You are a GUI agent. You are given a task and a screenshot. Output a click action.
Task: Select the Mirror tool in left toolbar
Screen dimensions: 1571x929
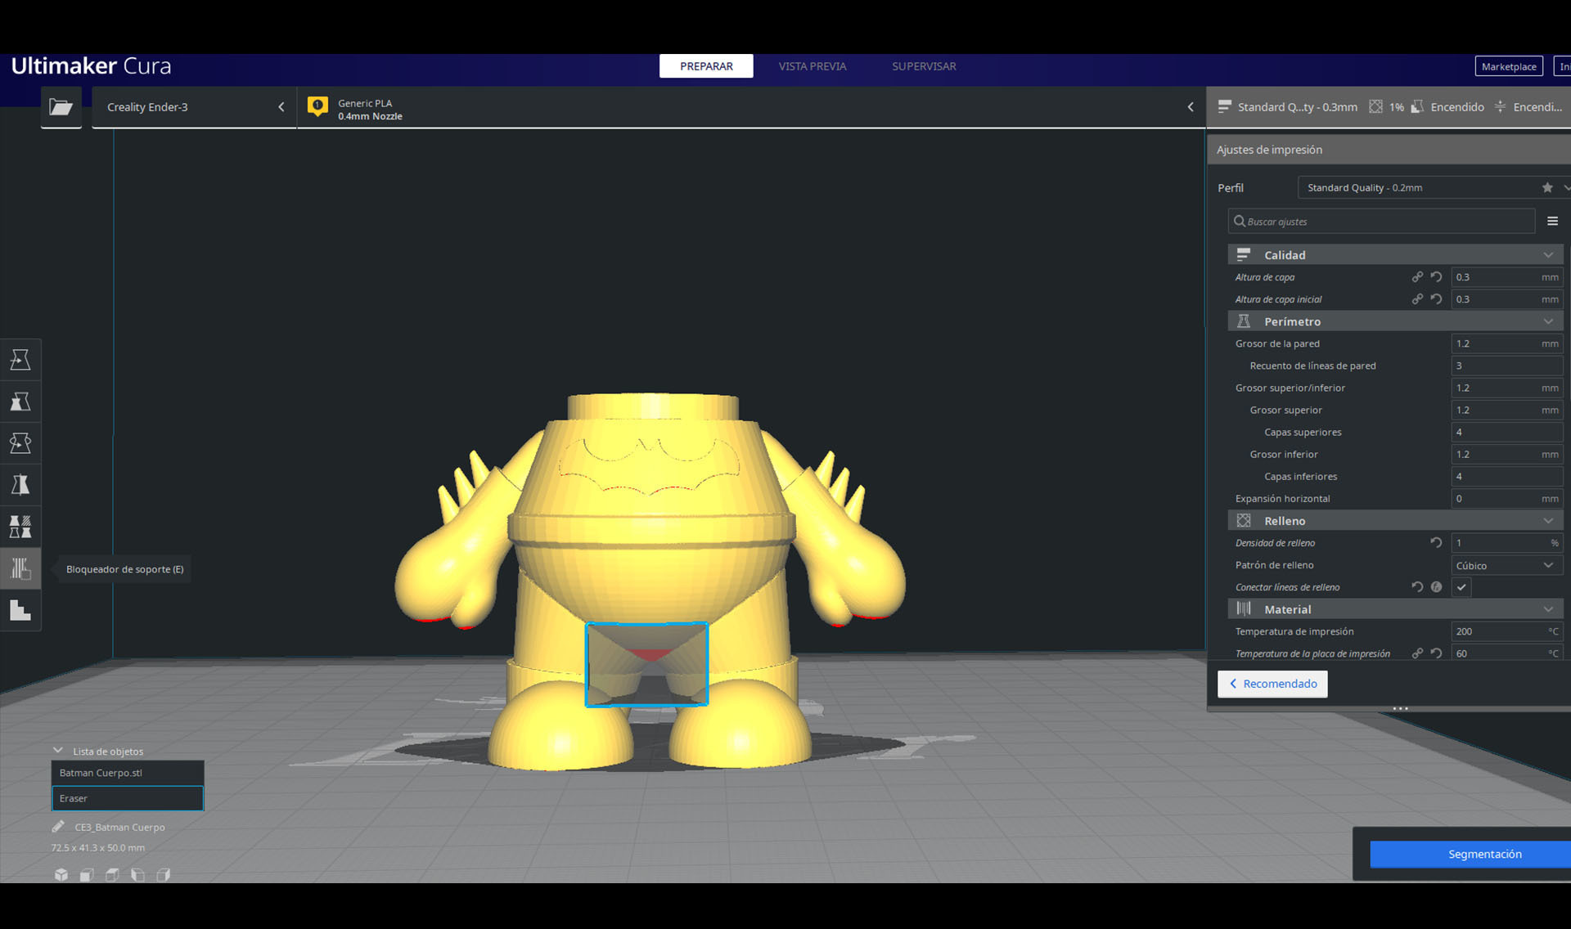[20, 485]
